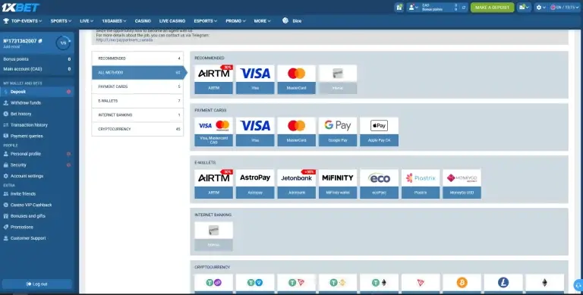The image size is (583, 295).
Task: Select the Internet Banking category tab
Action: click(x=137, y=115)
